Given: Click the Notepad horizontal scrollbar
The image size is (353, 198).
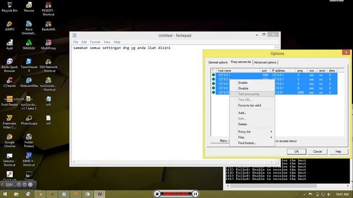Looking at the screenshot, I should [173, 162].
